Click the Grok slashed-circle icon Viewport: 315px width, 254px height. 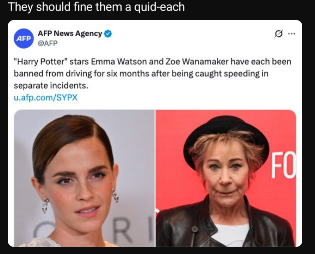[x=279, y=34]
